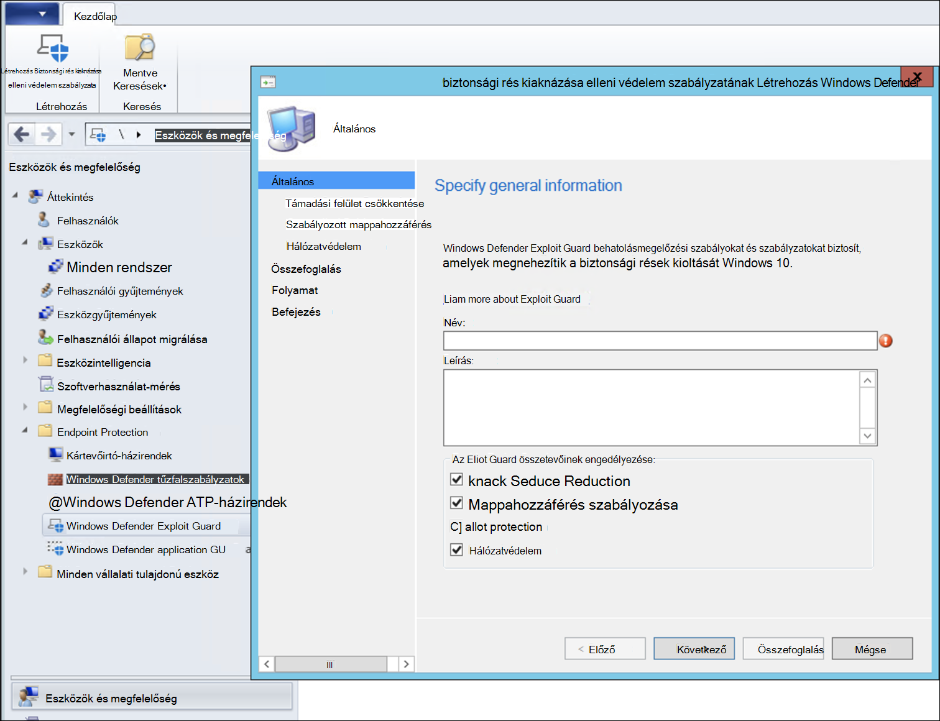Open the Eszközök és megfelelőség workspace button

click(x=152, y=697)
